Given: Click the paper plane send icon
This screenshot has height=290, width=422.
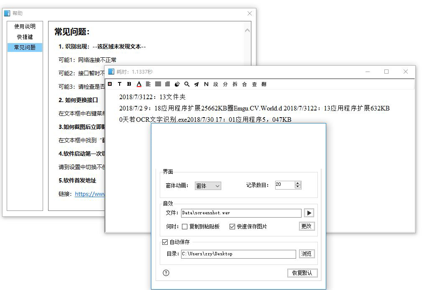Looking at the screenshot, I should coord(197,84).
